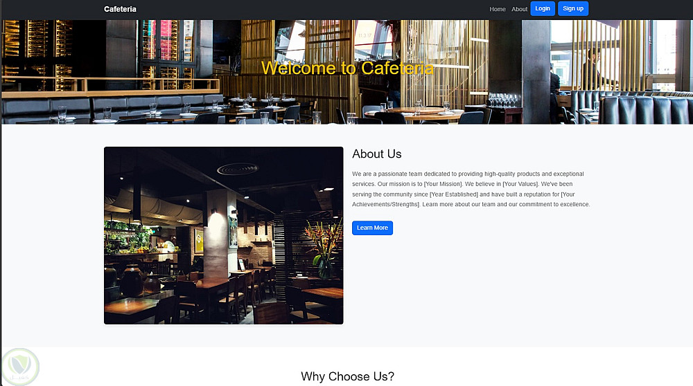Open the Home navigation link

pyautogui.click(x=497, y=9)
